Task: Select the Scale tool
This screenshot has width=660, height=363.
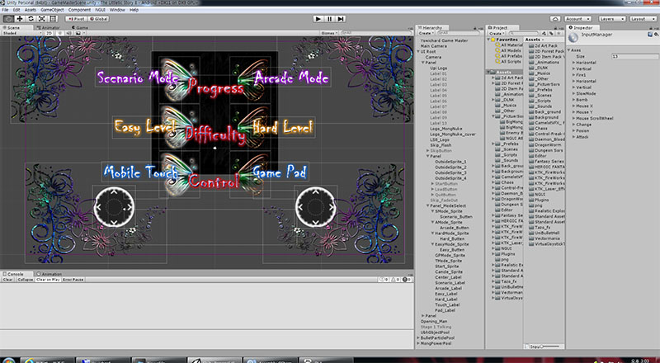Action: 42,19
